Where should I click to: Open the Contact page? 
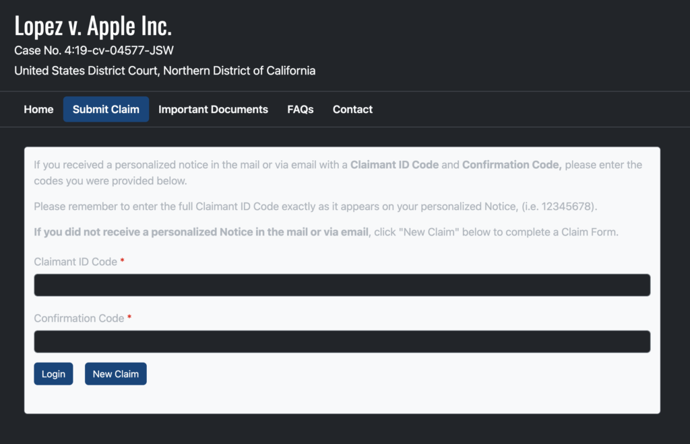click(352, 110)
